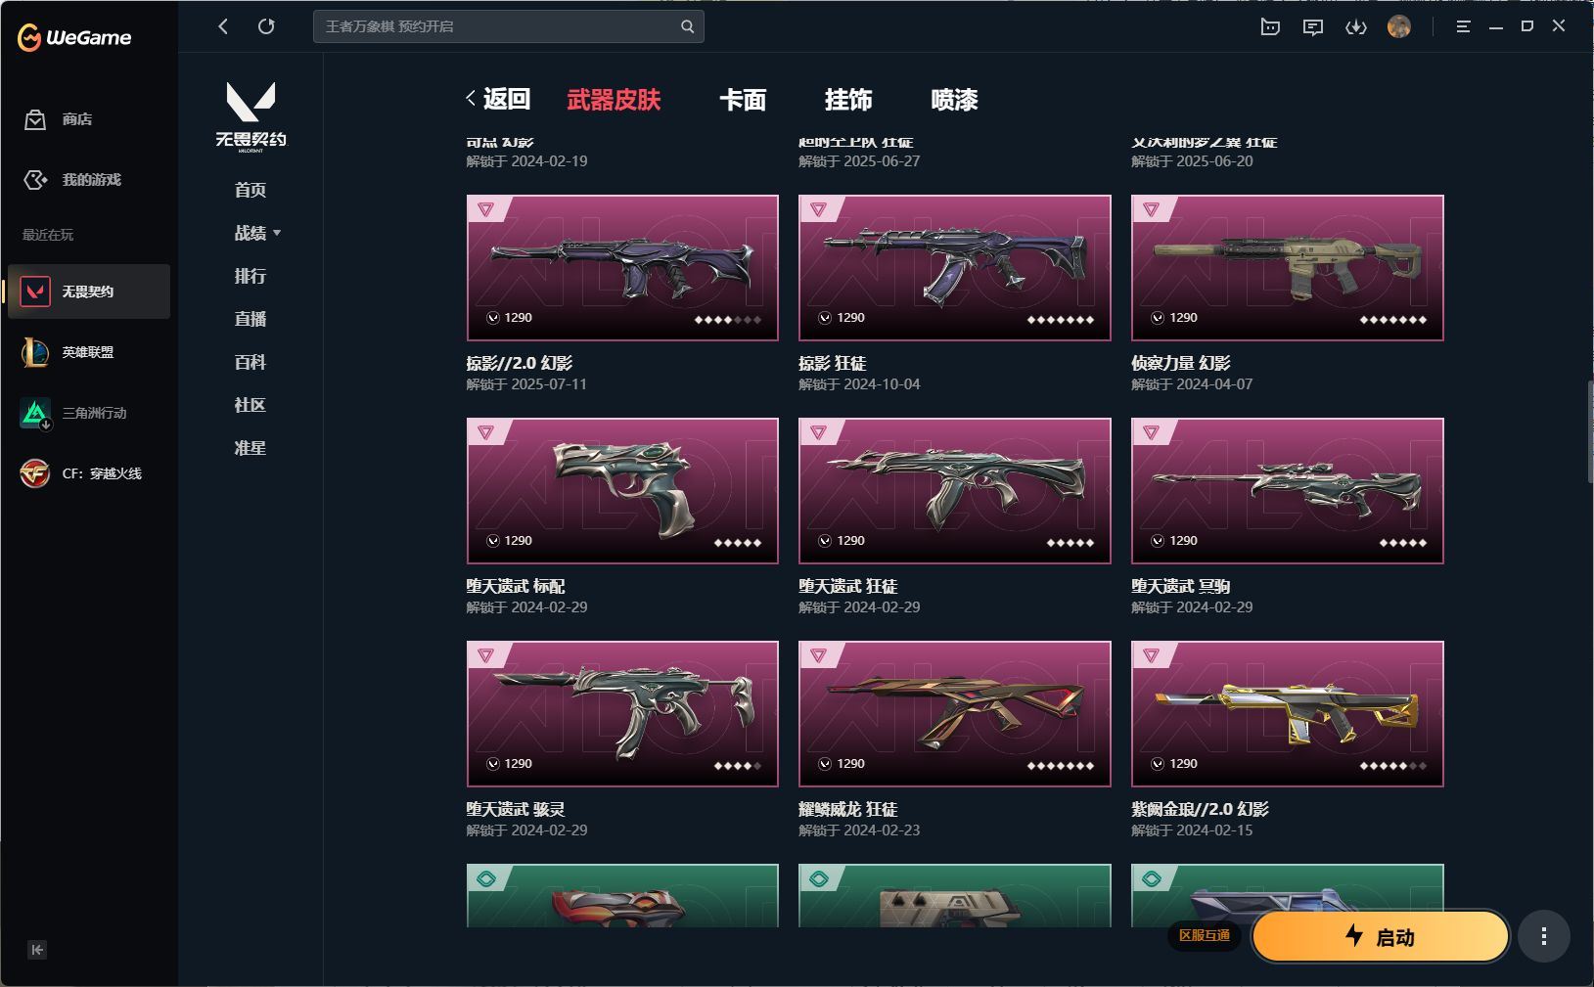Switch to the 卡面 tab
Screen dimensions: 1594x987
pyautogui.click(x=743, y=100)
